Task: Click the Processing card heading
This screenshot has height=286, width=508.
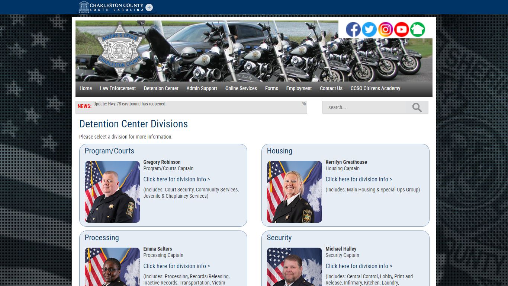Action: (102, 238)
